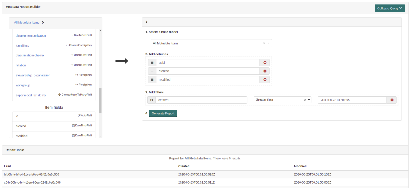Click modified cell 2020-06-23T00:01:55.132Z
409x188 pixels.
(312, 174)
